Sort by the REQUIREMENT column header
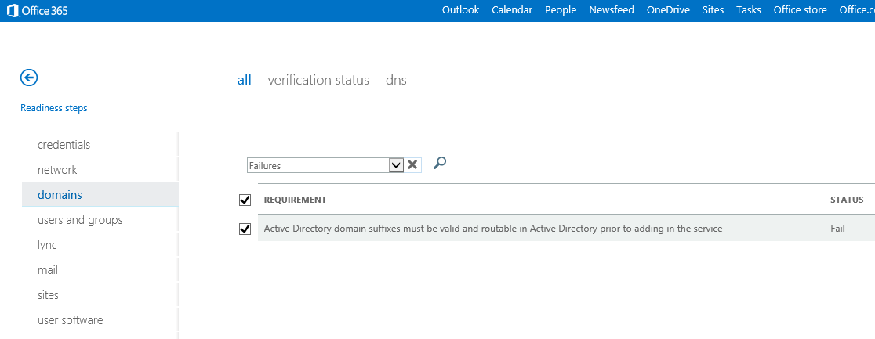 [295, 200]
